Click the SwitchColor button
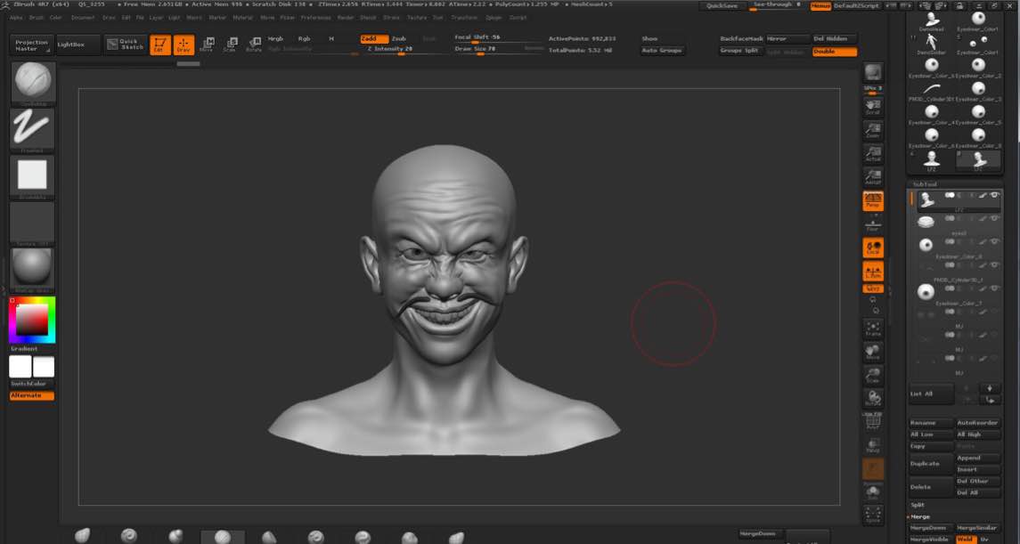Screen dimensions: 1020x544 [x=30, y=384]
